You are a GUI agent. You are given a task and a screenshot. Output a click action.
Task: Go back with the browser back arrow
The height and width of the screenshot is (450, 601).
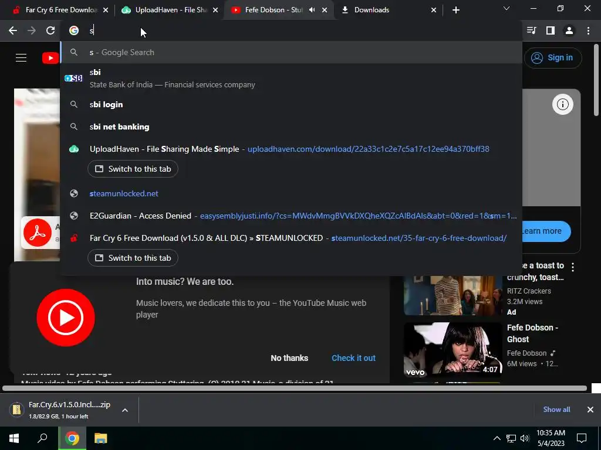click(x=13, y=30)
